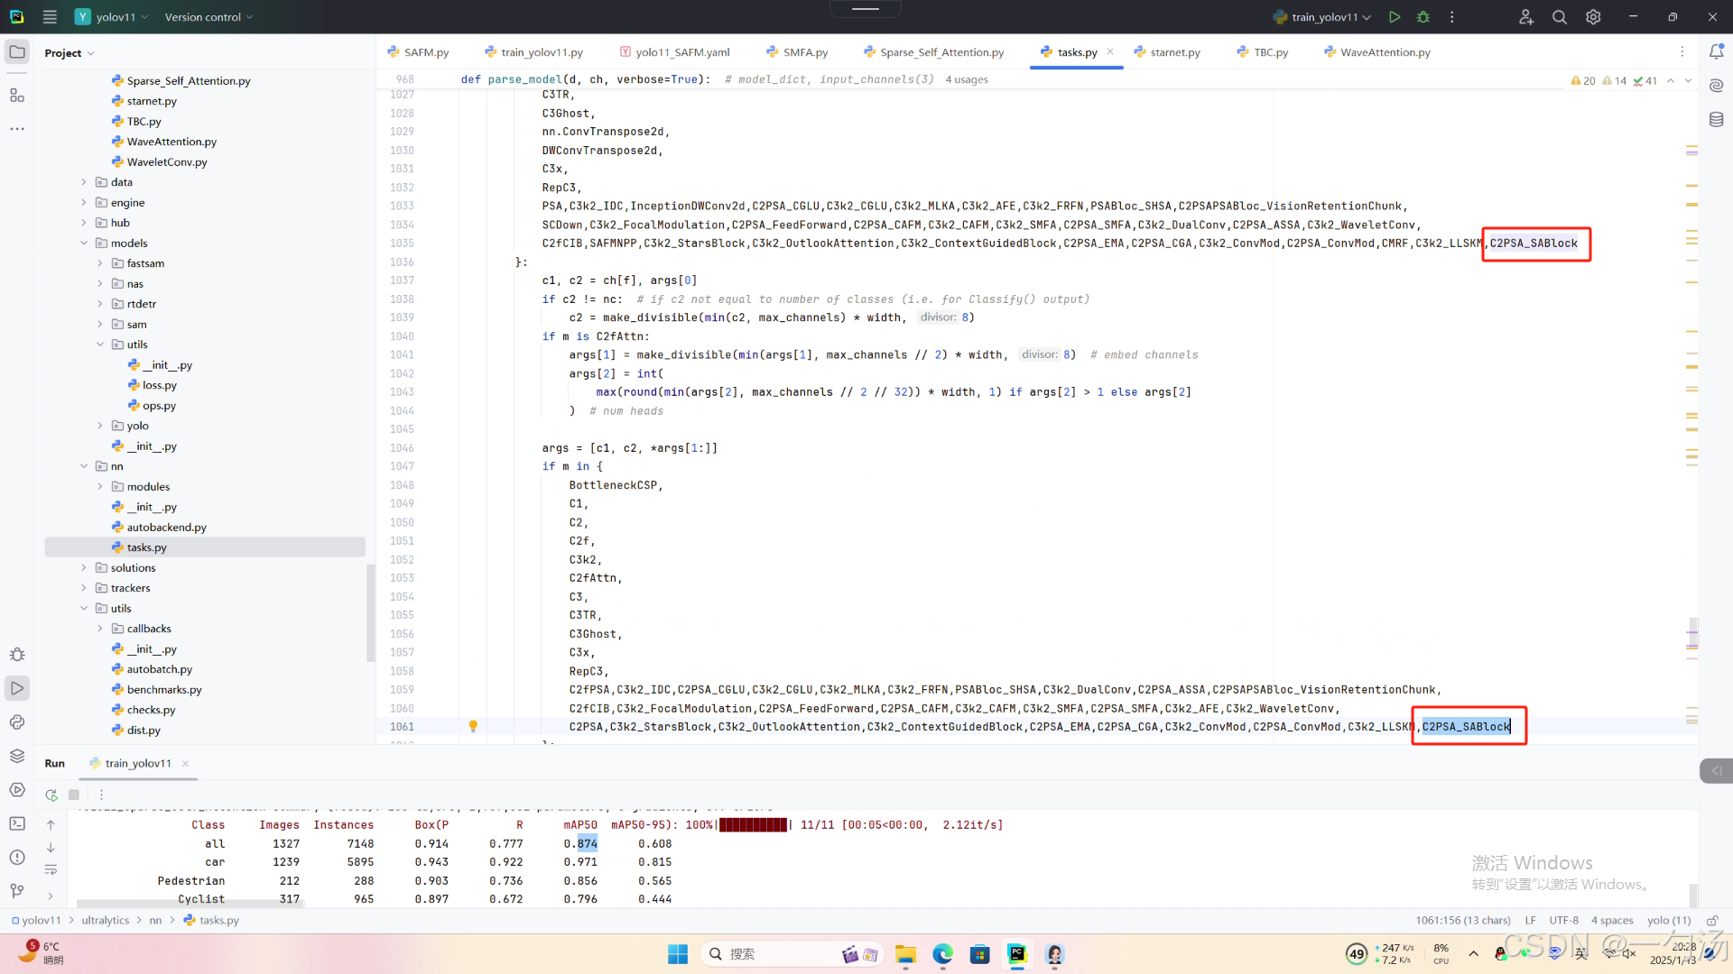The height and width of the screenshot is (974, 1733).
Task: Rerun train_yolov11 in the Run panel
Action: [51, 795]
